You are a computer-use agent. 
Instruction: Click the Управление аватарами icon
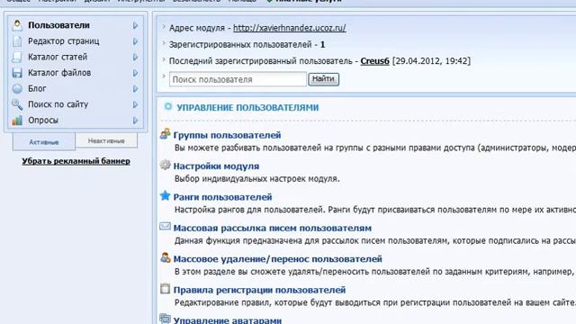click(x=166, y=319)
